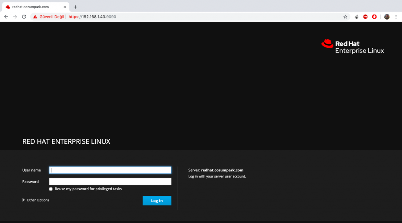Click the Red Hat favicon on the tab
Screen dimensions: 402x223
coord(8,7)
